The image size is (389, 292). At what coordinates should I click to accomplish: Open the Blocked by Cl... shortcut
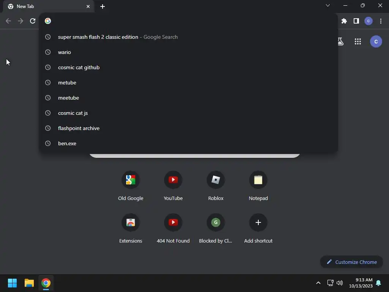click(216, 229)
